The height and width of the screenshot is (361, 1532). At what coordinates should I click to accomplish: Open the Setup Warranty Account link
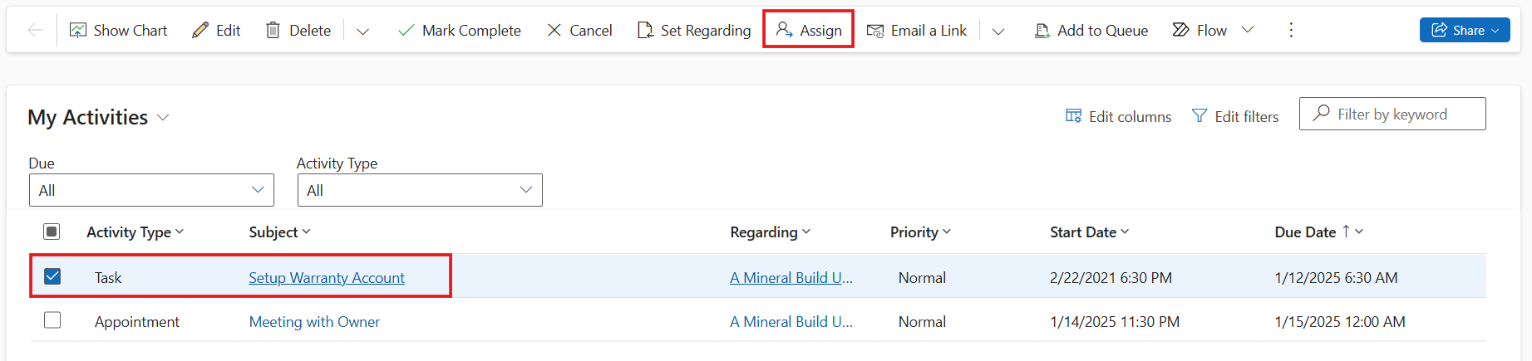click(327, 278)
